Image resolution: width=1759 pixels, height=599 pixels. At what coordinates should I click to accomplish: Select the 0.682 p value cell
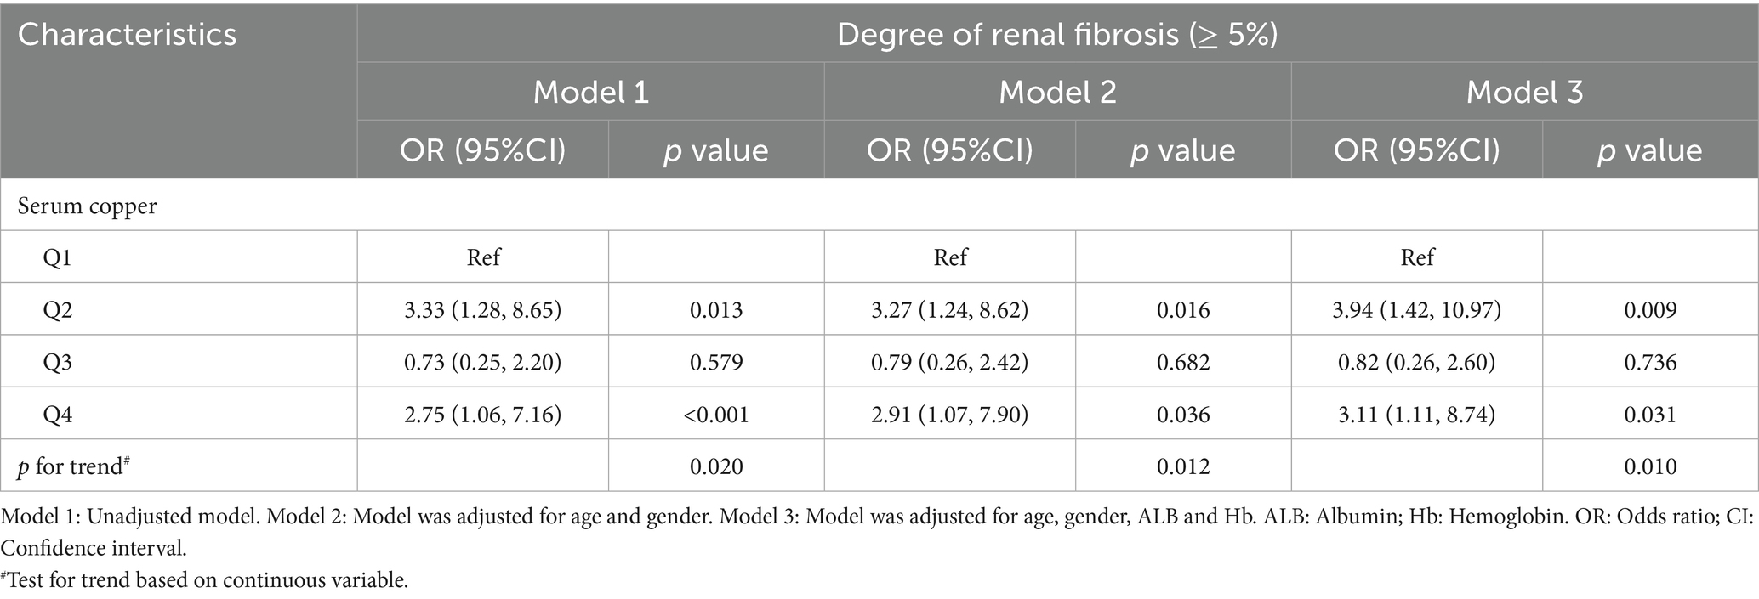(x=1183, y=363)
